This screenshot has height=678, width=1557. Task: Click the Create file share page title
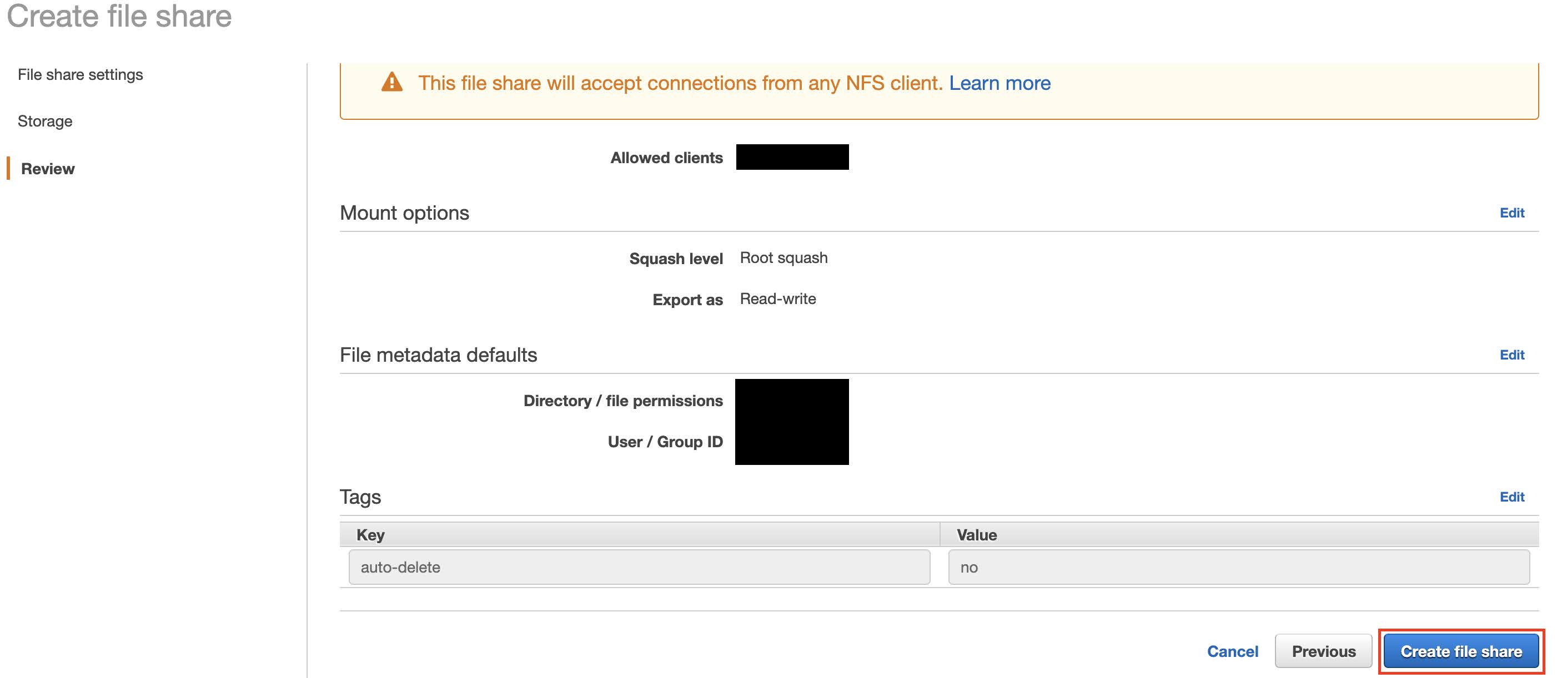[x=119, y=15]
